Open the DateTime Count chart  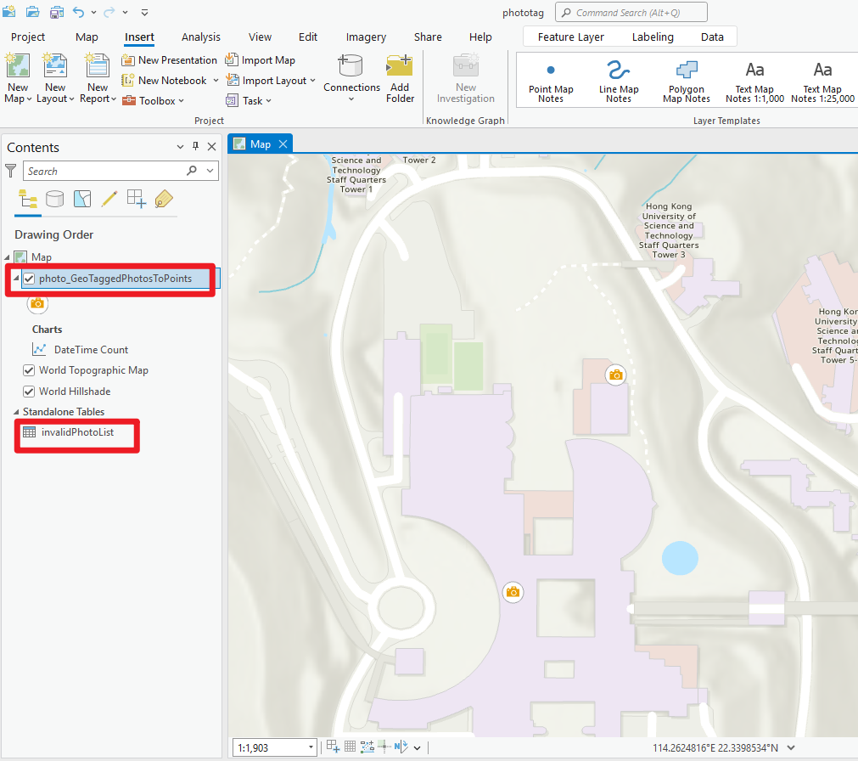click(91, 349)
